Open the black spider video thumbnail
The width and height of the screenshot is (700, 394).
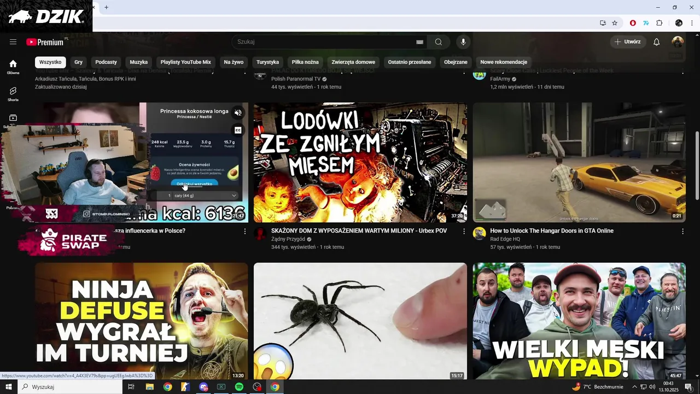360,321
